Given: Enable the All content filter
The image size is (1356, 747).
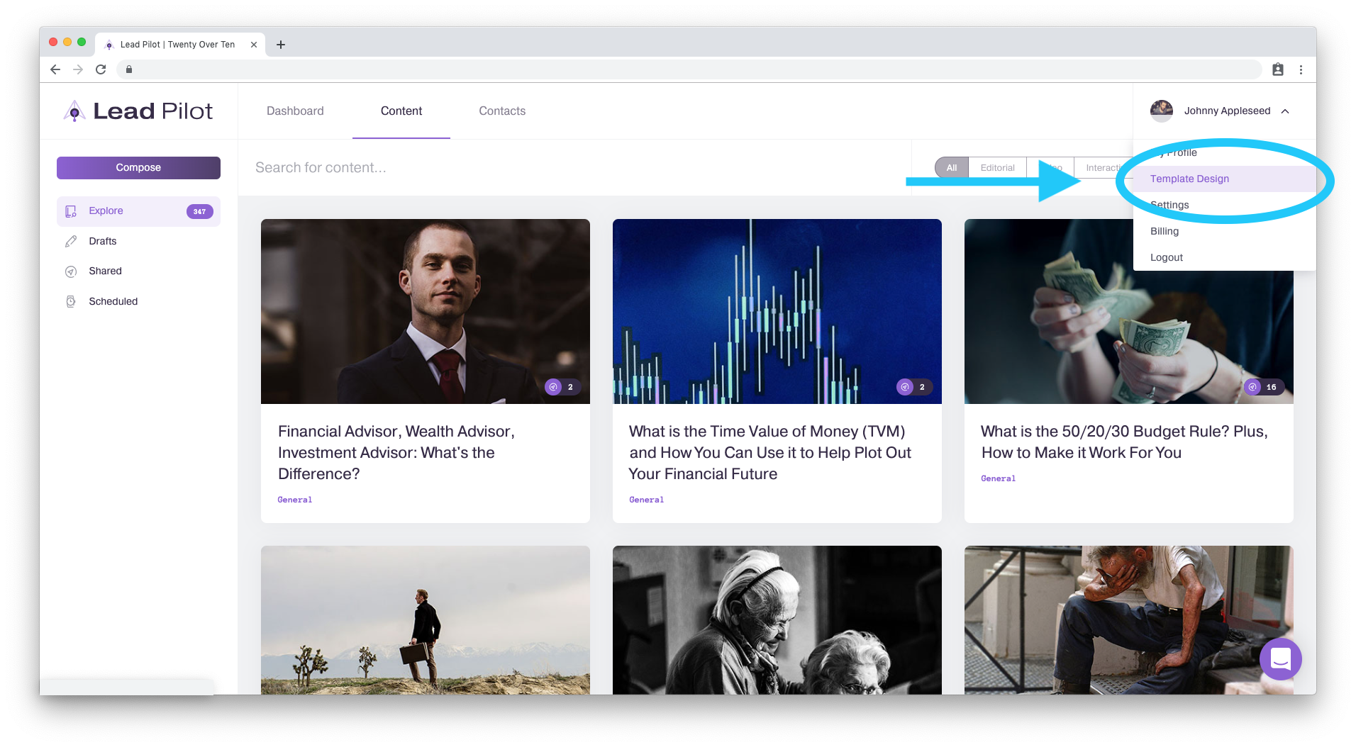Looking at the screenshot, I should 951,167.
